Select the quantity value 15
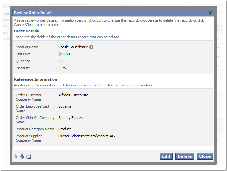Image resolution: width=227 pixels, height=171 pixels. tap(61, 61)
